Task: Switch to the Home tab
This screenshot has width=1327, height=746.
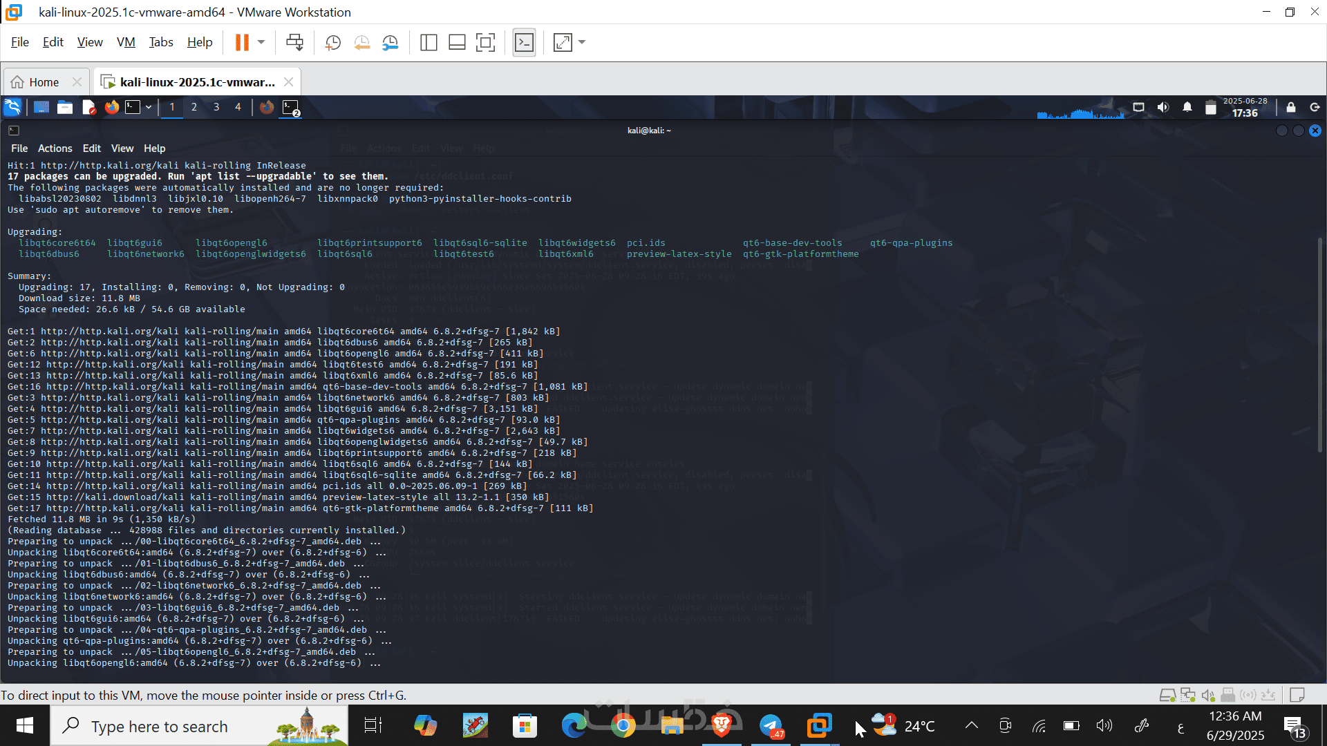Action: (x=45, y=82)
